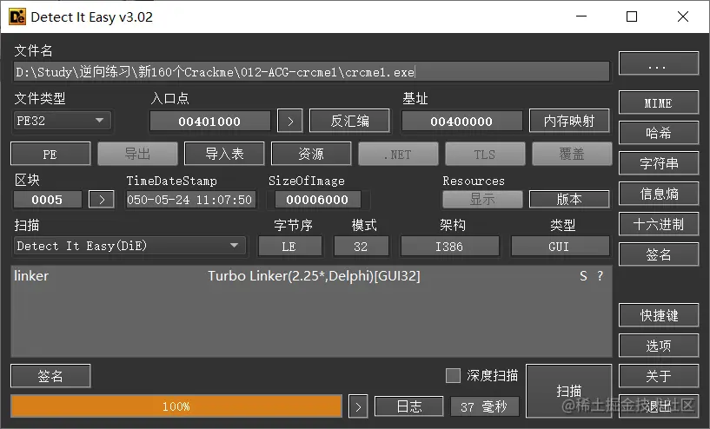Click the arrow button next to sections 0005

coord(102,199)
